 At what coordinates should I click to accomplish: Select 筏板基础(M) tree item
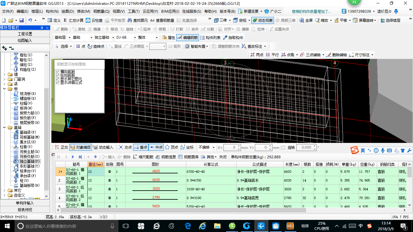click(26, 137)
